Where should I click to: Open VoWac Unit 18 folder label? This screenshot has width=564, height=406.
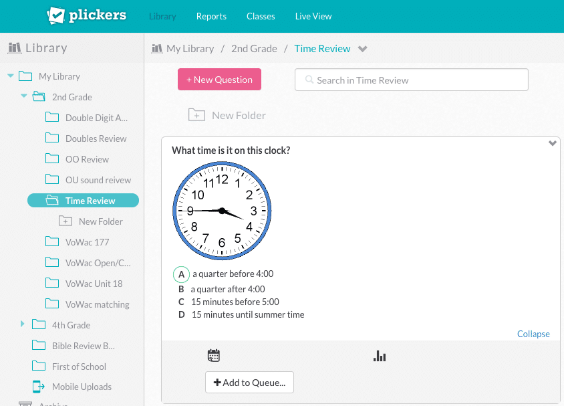pos(94,284)
